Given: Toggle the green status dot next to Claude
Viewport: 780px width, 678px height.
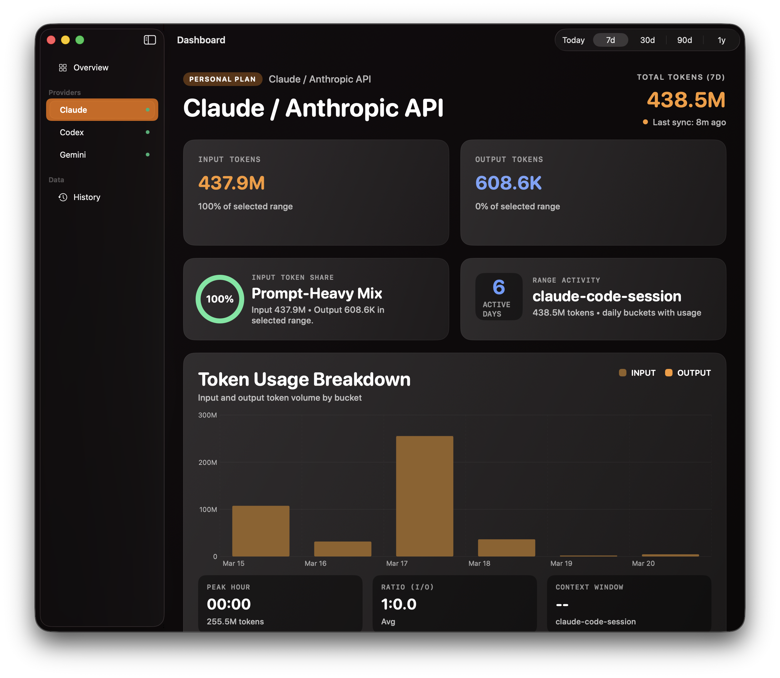Looking at the screenshot, I should click(148, 110).
